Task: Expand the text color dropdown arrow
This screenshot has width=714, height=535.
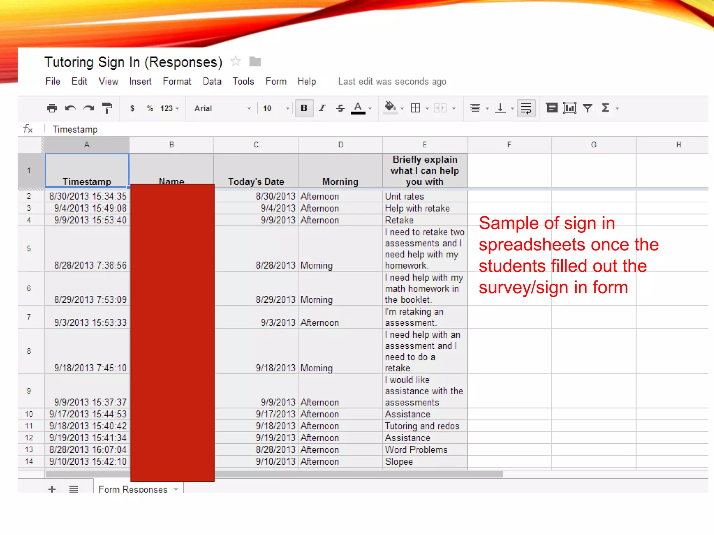Action: pos(370,109)
